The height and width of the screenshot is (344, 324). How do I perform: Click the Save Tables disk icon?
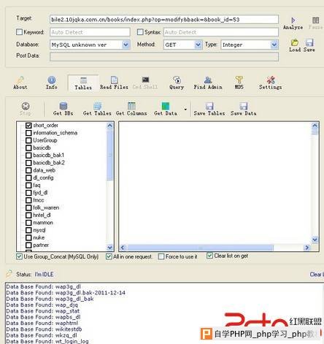point(209,106)
